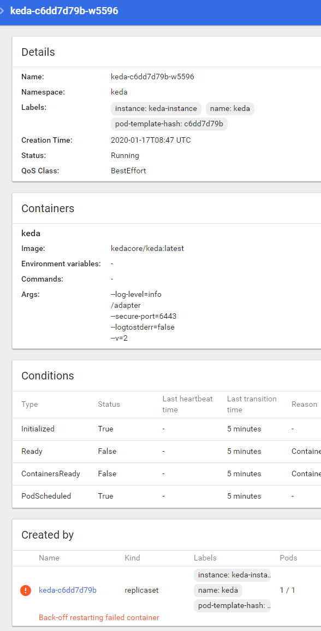Viewport: 321px width, 631px height.
Task: Click the creation time "2020-01-17T08:47 UTC"
Action: tap(150, 140)
